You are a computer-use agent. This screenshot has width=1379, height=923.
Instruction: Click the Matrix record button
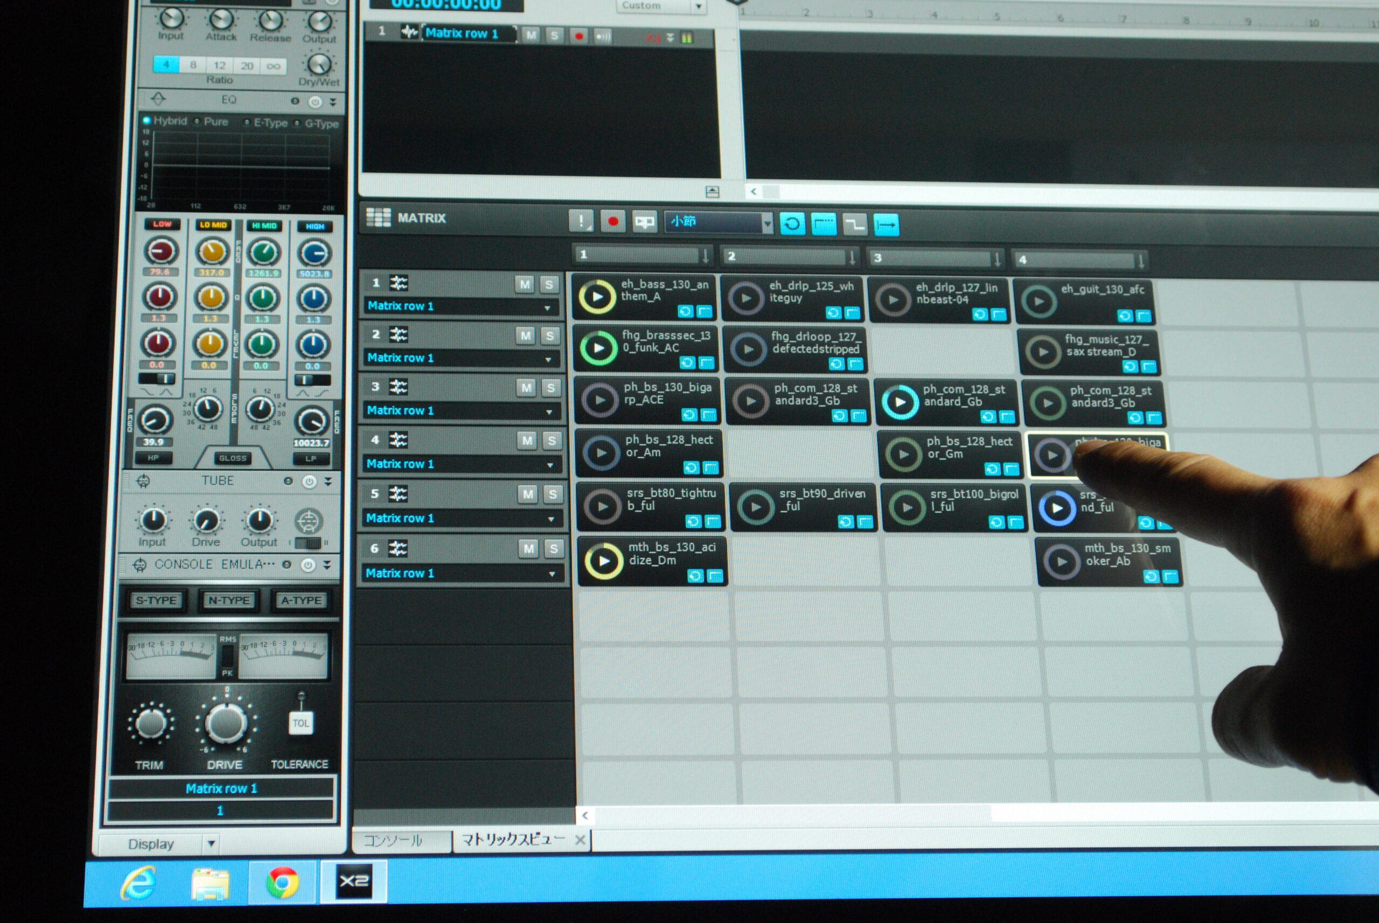[x=612, y=221]
